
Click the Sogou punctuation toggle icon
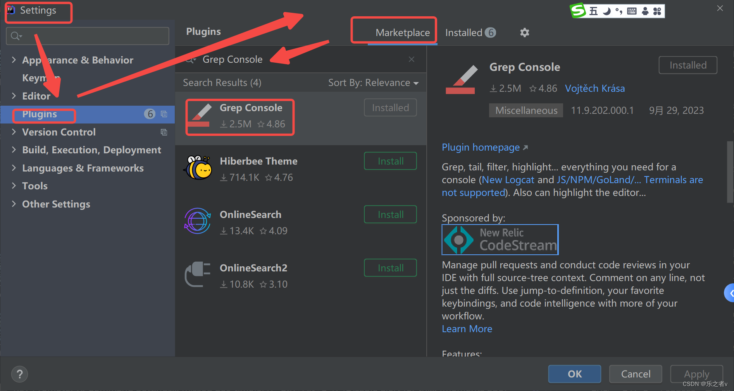(619, 11)
